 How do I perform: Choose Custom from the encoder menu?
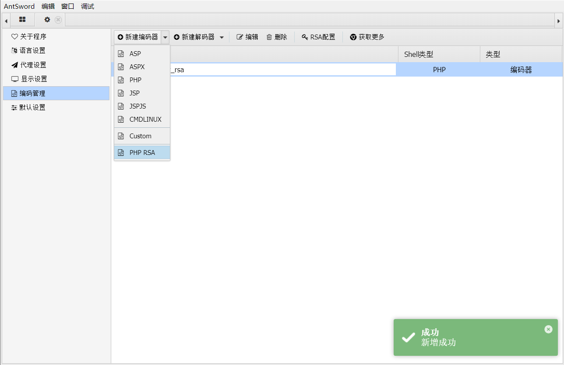pos(142,136)
